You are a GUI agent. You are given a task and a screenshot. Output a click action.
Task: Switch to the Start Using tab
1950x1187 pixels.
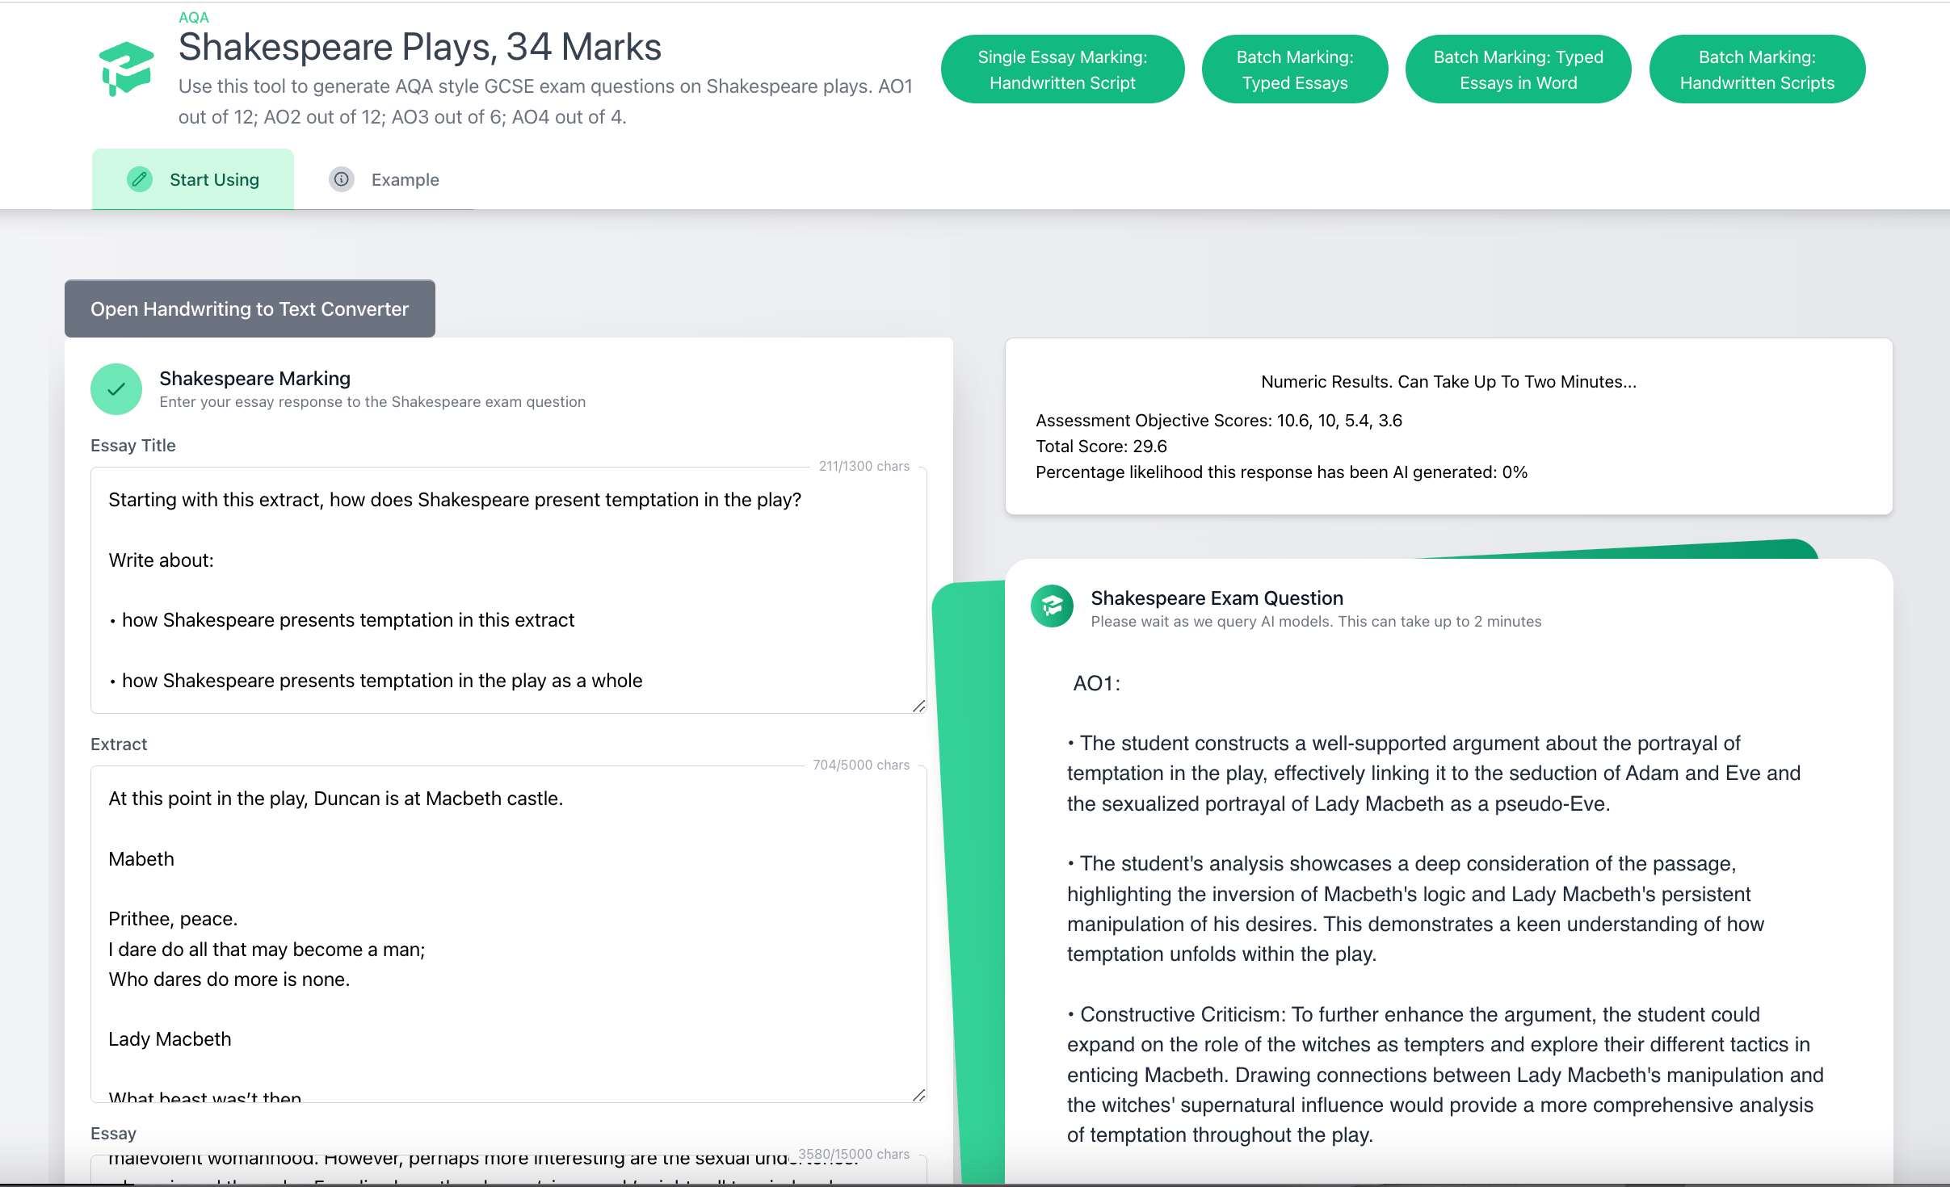click(x=193, y=179)
